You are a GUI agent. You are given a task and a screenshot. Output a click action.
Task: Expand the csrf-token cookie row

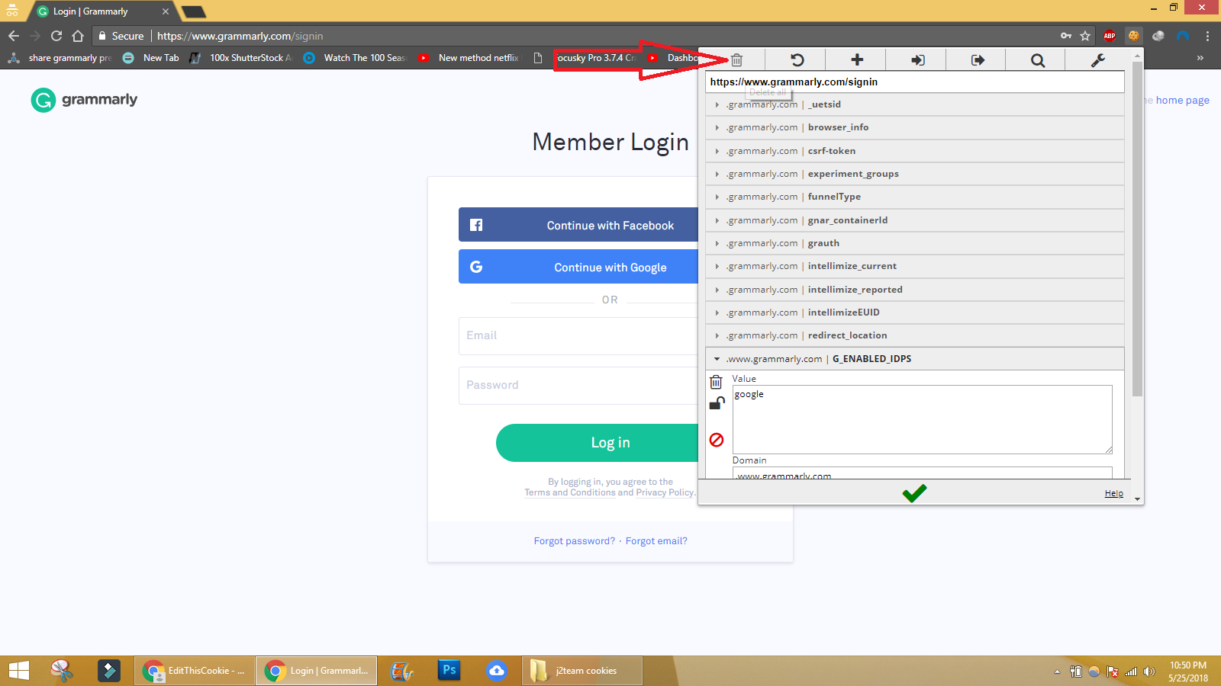tap(915, 151)
